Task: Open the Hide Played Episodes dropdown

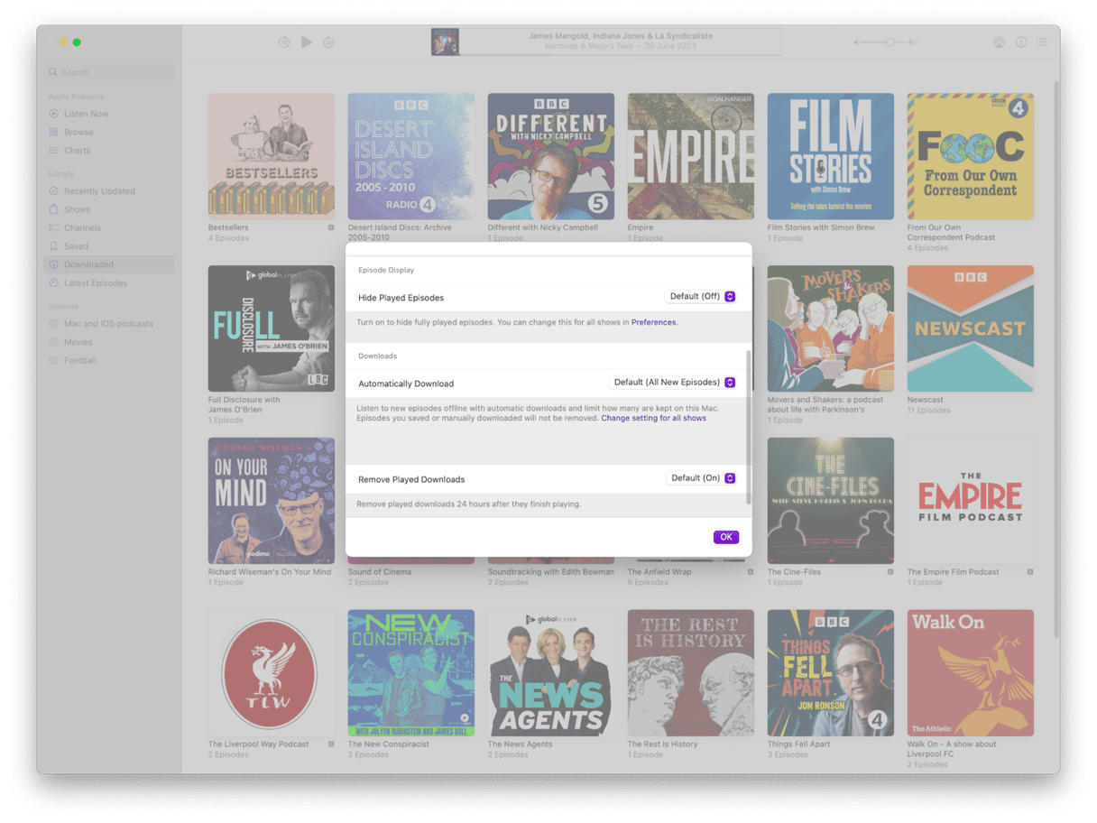Action: click(x=702, y=297)
